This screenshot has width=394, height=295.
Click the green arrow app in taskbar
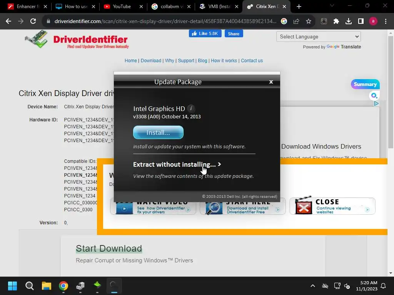(x=97, y=285)
